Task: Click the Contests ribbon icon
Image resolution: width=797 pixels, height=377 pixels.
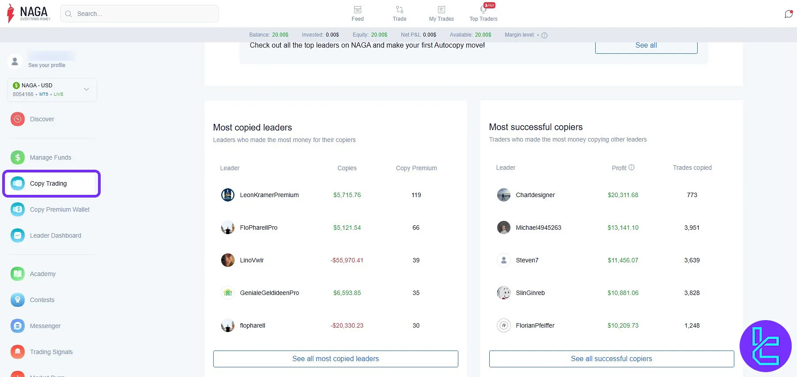Action: [x=18, y=300]
